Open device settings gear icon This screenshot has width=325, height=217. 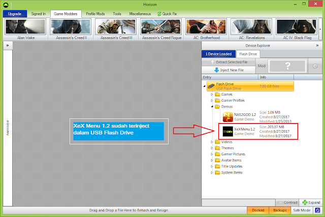[x=315, y=66]
